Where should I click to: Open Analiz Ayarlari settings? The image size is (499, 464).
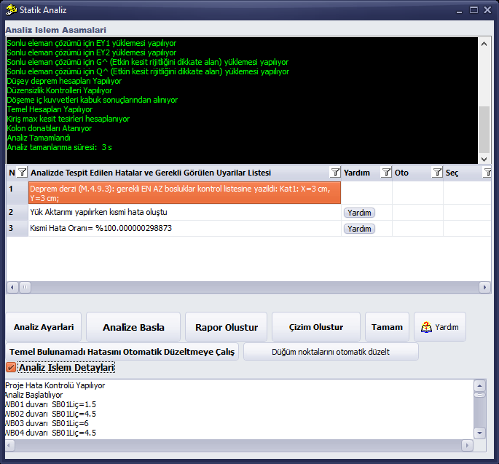[44, 327]
